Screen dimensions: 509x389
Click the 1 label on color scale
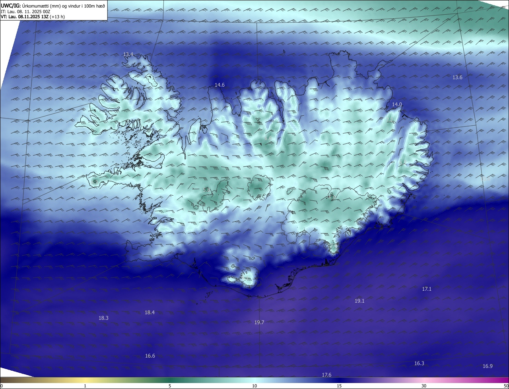[85, 386]
